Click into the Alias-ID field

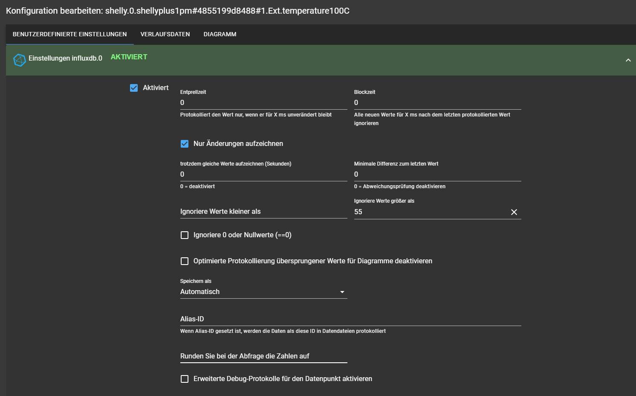[350, 319]
